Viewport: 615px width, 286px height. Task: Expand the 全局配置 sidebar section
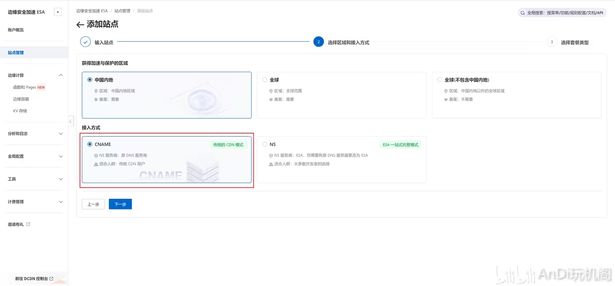34,156
